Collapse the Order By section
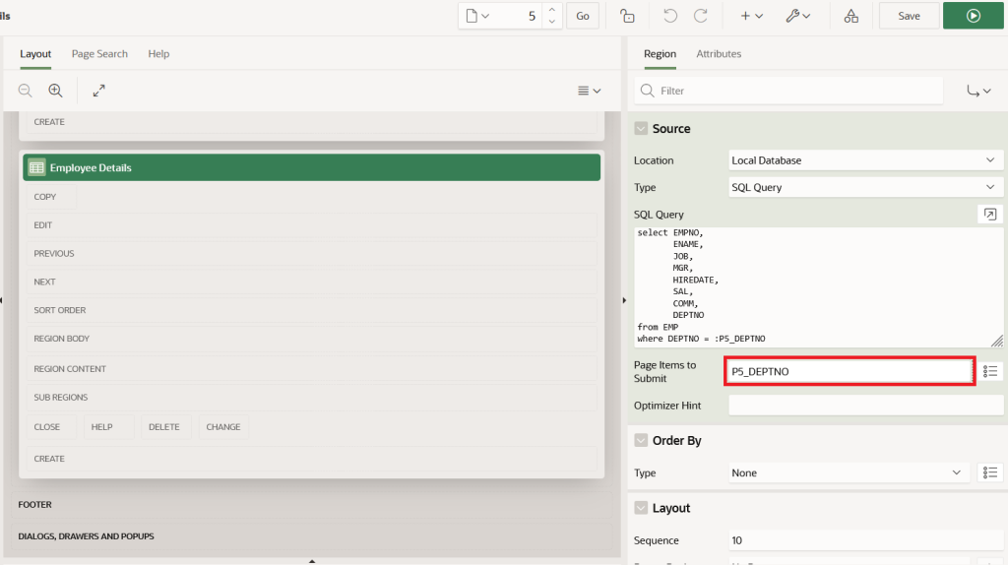 641,440
